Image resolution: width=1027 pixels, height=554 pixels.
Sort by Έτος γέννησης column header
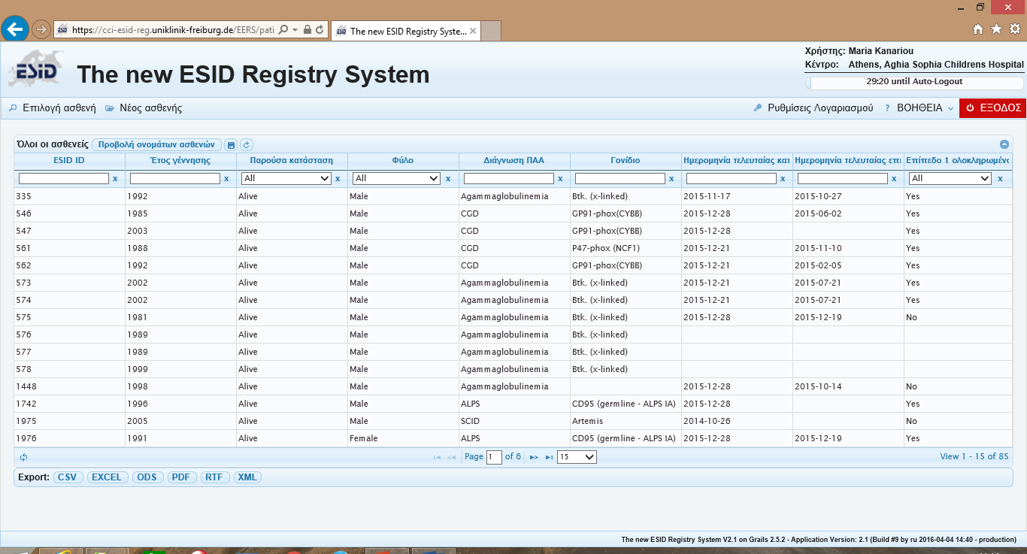tap(180, 161)
